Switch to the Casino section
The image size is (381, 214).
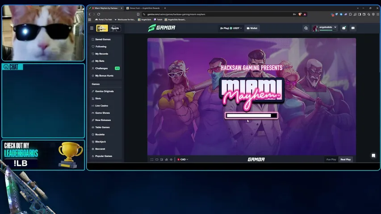(102, 28)
